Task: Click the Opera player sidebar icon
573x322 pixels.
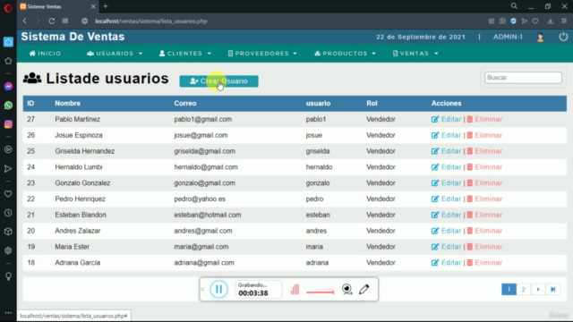Action: [8, 149]
